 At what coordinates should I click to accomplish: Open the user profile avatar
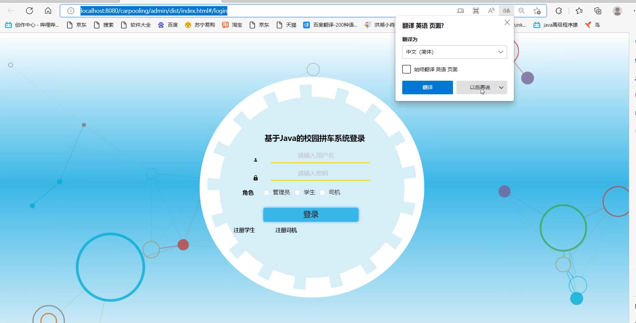click(617, 11)
